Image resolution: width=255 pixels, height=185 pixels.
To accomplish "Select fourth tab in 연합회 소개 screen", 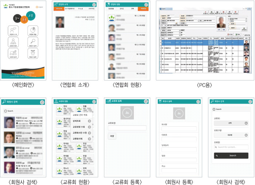I will pyautogui.click(x=91, y=9).
